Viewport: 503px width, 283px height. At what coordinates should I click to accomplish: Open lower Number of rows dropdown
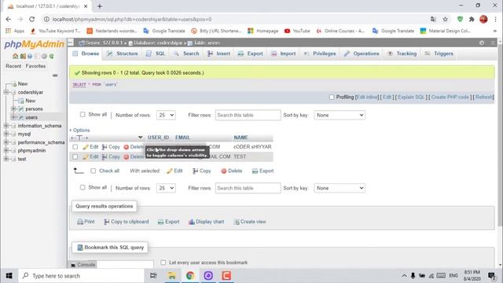[166, 188]
